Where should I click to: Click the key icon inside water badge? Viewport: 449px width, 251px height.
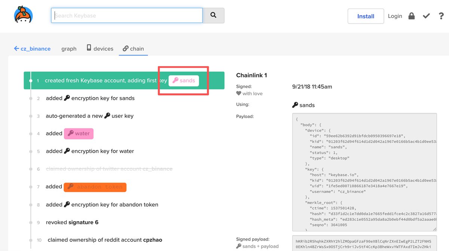pyautogui.click(x=70, y=133)
